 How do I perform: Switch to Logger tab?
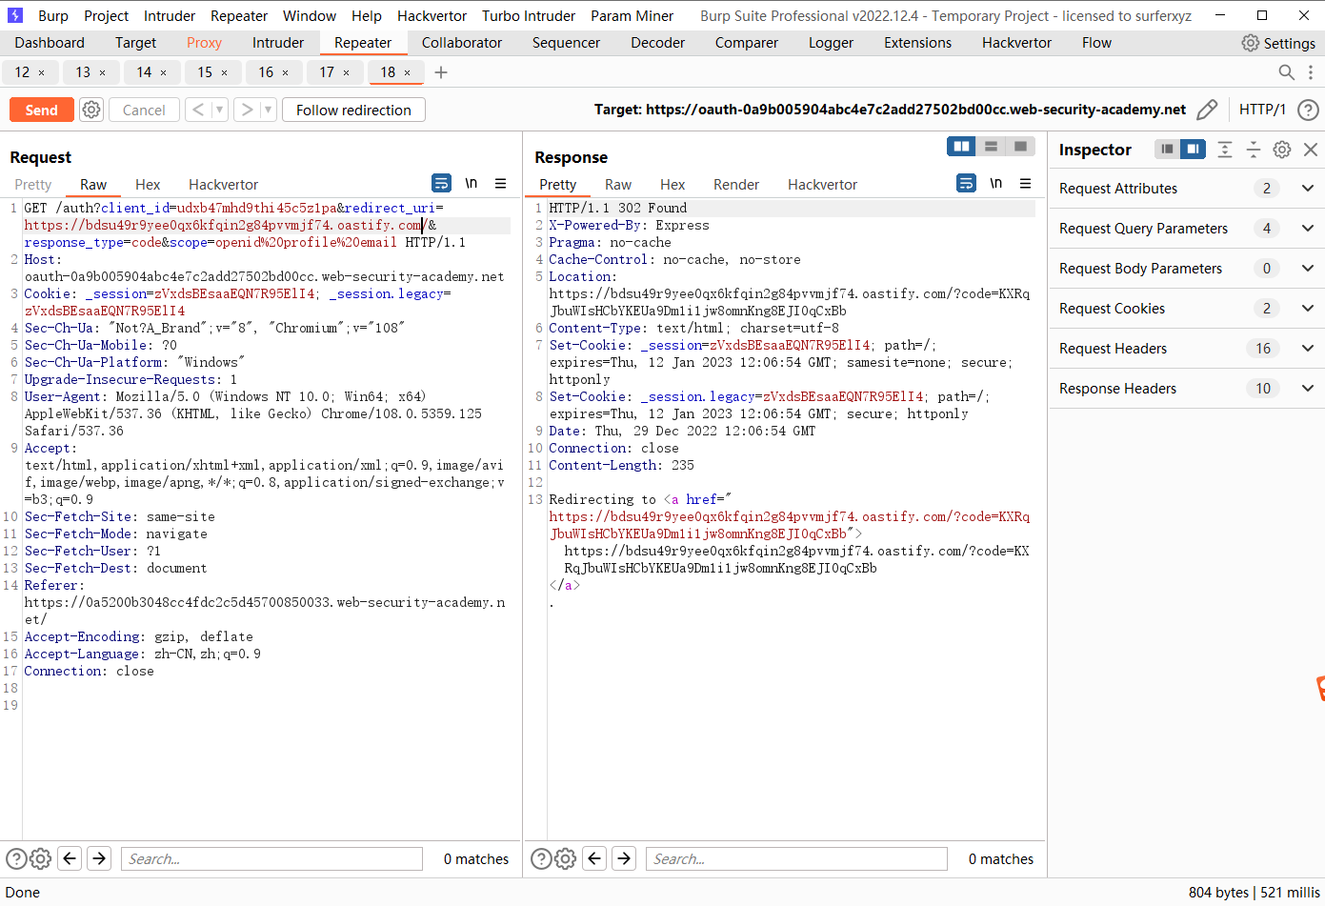(x=831, y=43)
